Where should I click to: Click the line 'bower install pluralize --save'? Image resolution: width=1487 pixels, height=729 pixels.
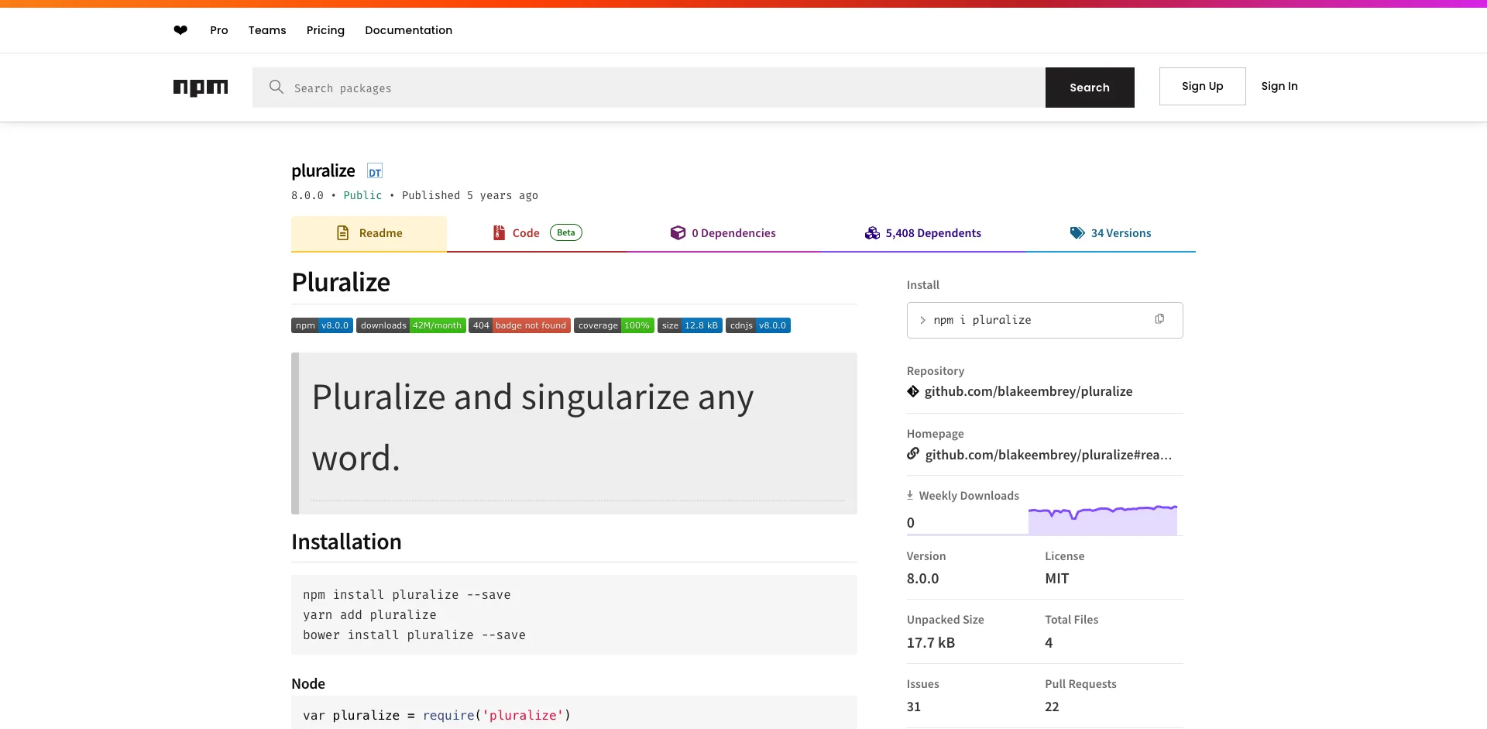tap(414, 635)
